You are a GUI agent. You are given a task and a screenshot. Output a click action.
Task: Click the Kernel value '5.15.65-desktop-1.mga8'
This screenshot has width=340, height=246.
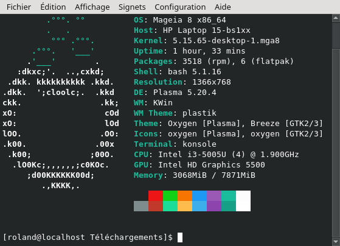point(226,41)
